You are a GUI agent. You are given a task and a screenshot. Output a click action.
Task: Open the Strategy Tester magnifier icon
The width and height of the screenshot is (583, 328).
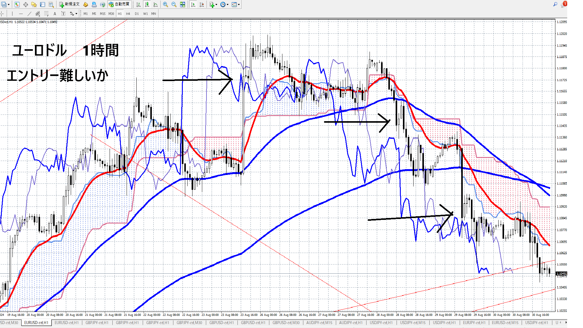point(51,5)
